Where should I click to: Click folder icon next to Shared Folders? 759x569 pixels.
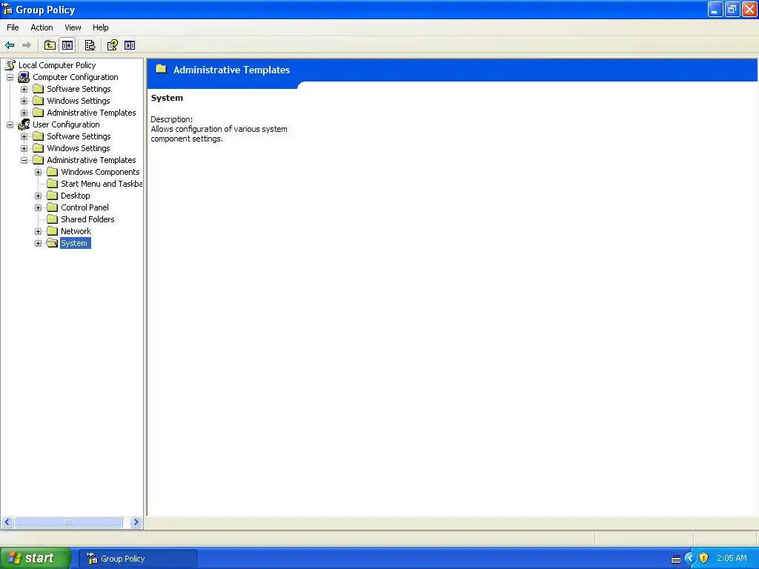pos(53,219)
